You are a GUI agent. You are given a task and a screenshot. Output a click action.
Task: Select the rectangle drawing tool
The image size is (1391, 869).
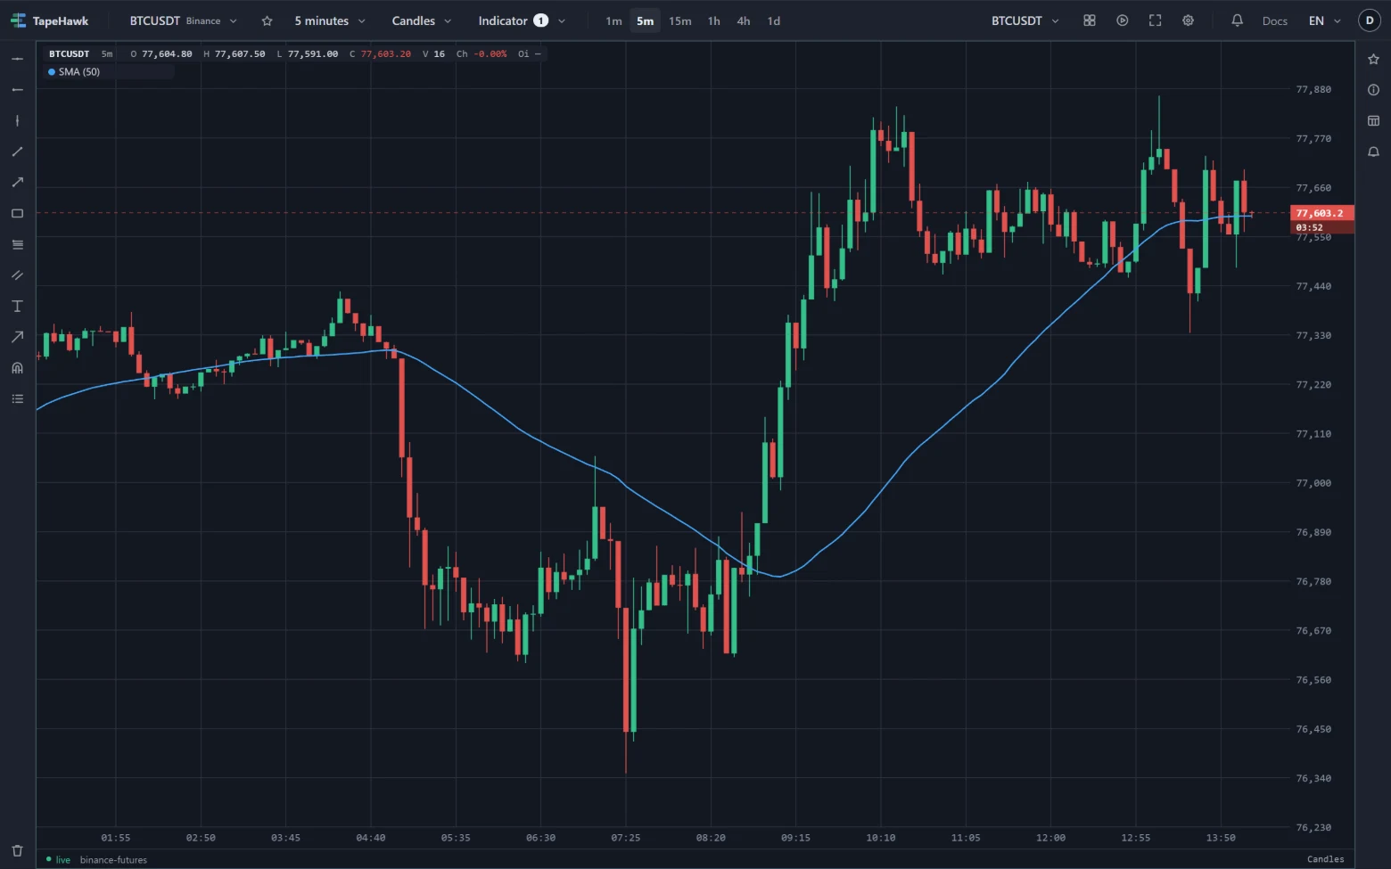[17, 213]
